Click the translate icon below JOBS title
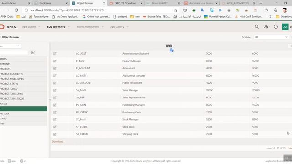The height and width of the screenshot is (164, 292). (172, 50)
